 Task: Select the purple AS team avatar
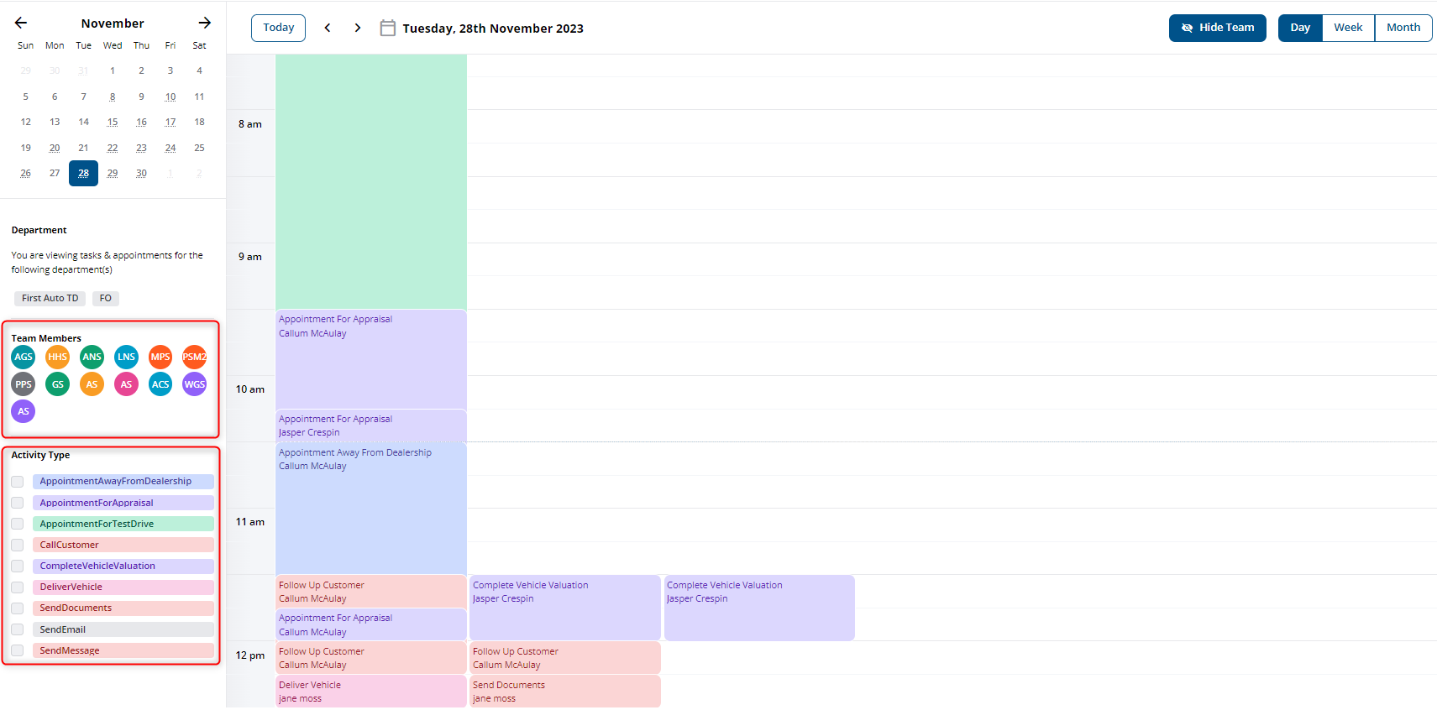click(x=24, y=411)
